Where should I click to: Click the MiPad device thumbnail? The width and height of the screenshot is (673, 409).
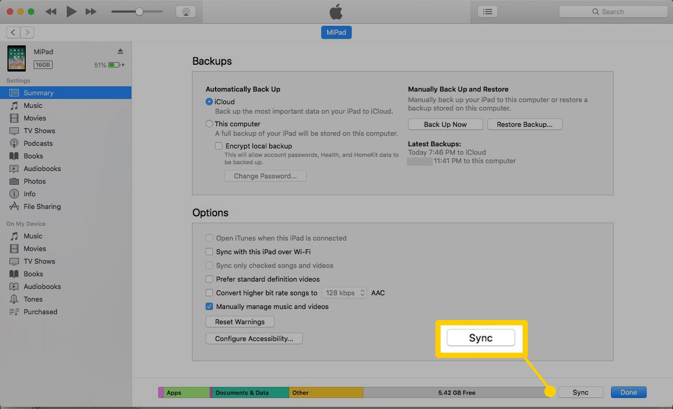click(16, 58)
